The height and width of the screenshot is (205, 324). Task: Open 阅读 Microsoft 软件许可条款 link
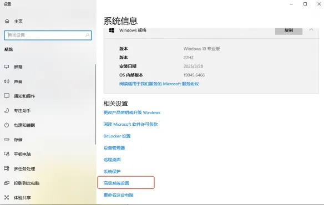point(130,124)
